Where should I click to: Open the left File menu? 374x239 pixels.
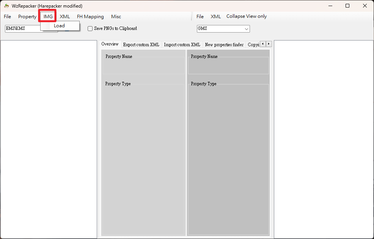(x=7, y=16)
